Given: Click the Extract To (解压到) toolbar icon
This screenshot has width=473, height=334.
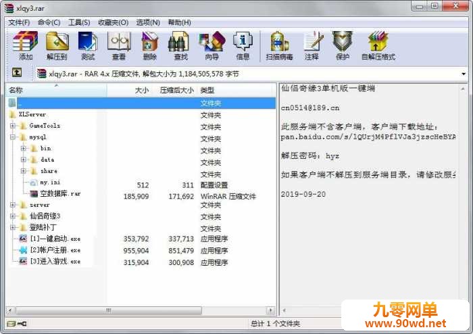Looking at the screenshot, I should [x=57, y=45].
